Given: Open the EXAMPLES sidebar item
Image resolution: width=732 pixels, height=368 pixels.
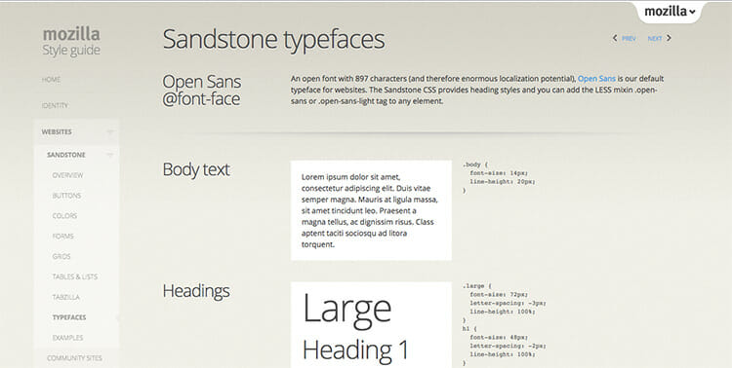Looking at the screenshot, I should point(67,338).
